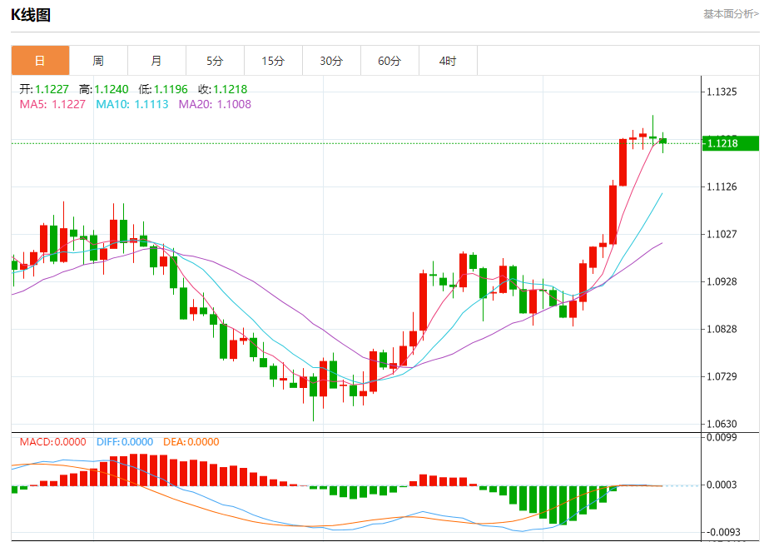Open the 30分 interval tab

click(x=331, y=60)
